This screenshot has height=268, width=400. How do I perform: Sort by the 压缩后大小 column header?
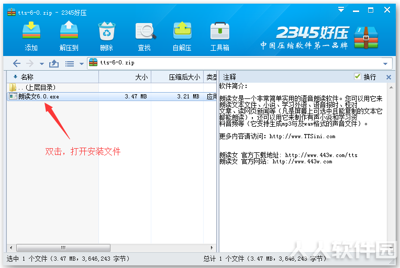tap(177, 77)
